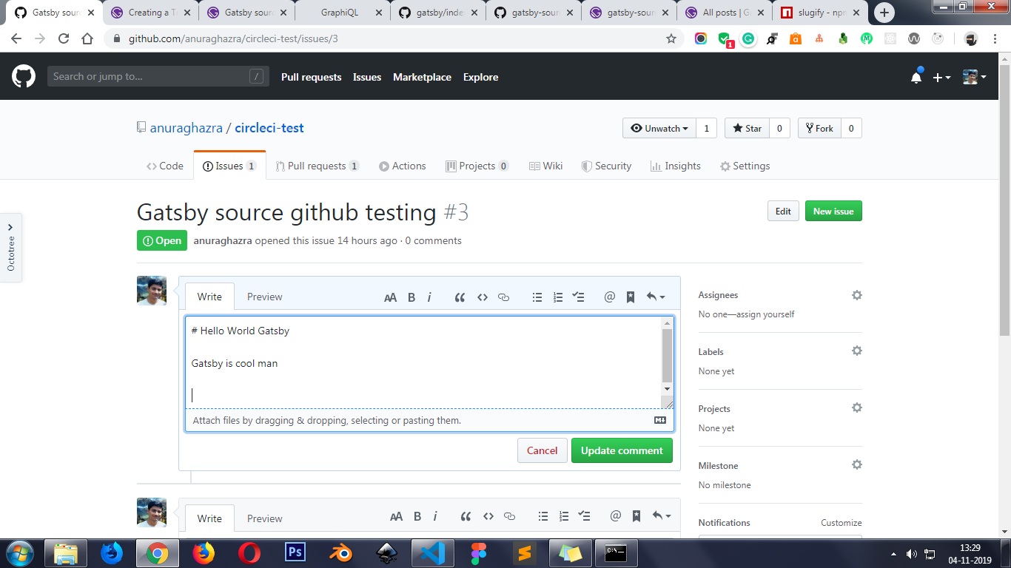Open the Pull requests repo tab
Viewport: 1011px width, 568px height.
pyautogui.click(x=317, y=166)
